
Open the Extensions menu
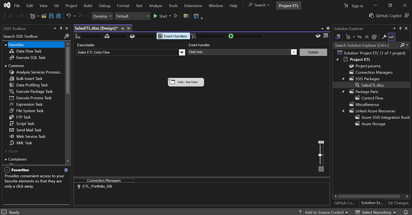[193, 6]
